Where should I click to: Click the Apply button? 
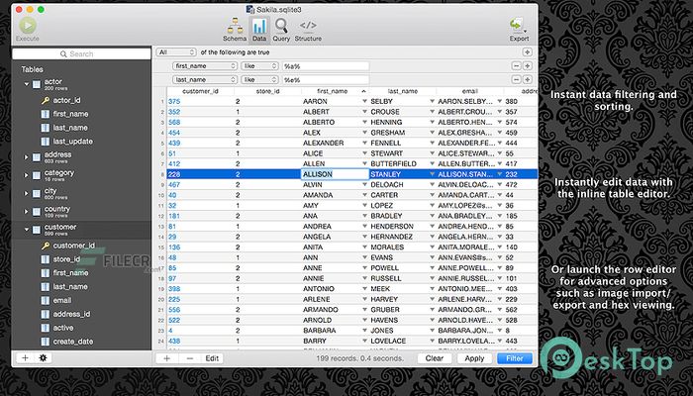click(x=474, y=358)
